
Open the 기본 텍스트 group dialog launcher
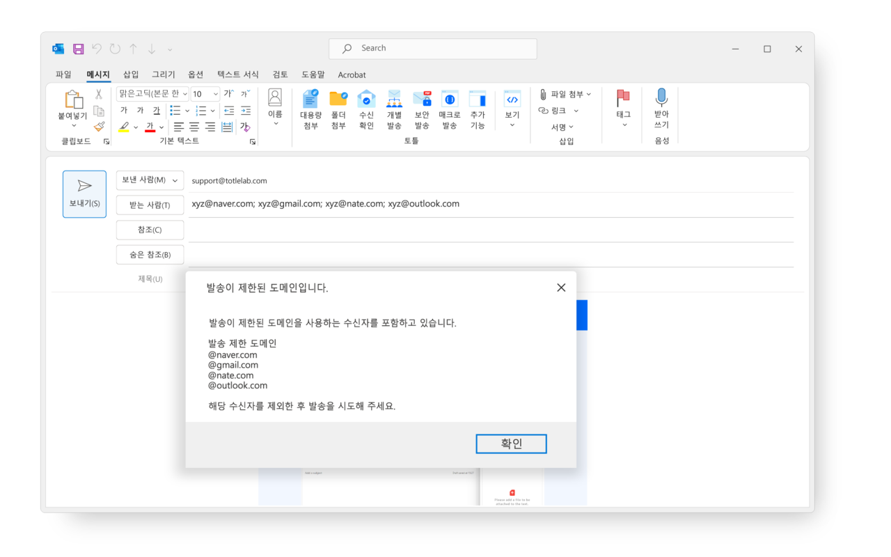coord(253,141)
